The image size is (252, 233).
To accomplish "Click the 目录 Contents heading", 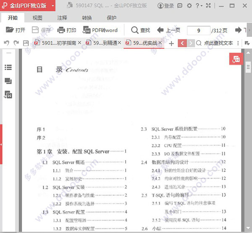I will 62,70.
